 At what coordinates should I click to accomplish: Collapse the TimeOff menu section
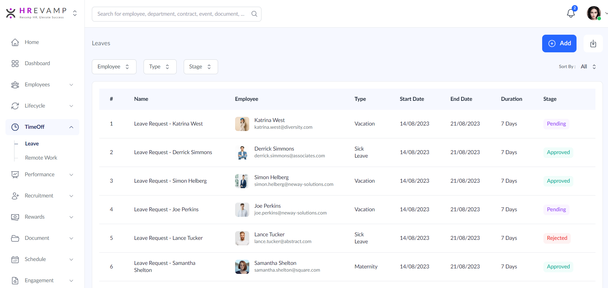(x=71, y=127)
